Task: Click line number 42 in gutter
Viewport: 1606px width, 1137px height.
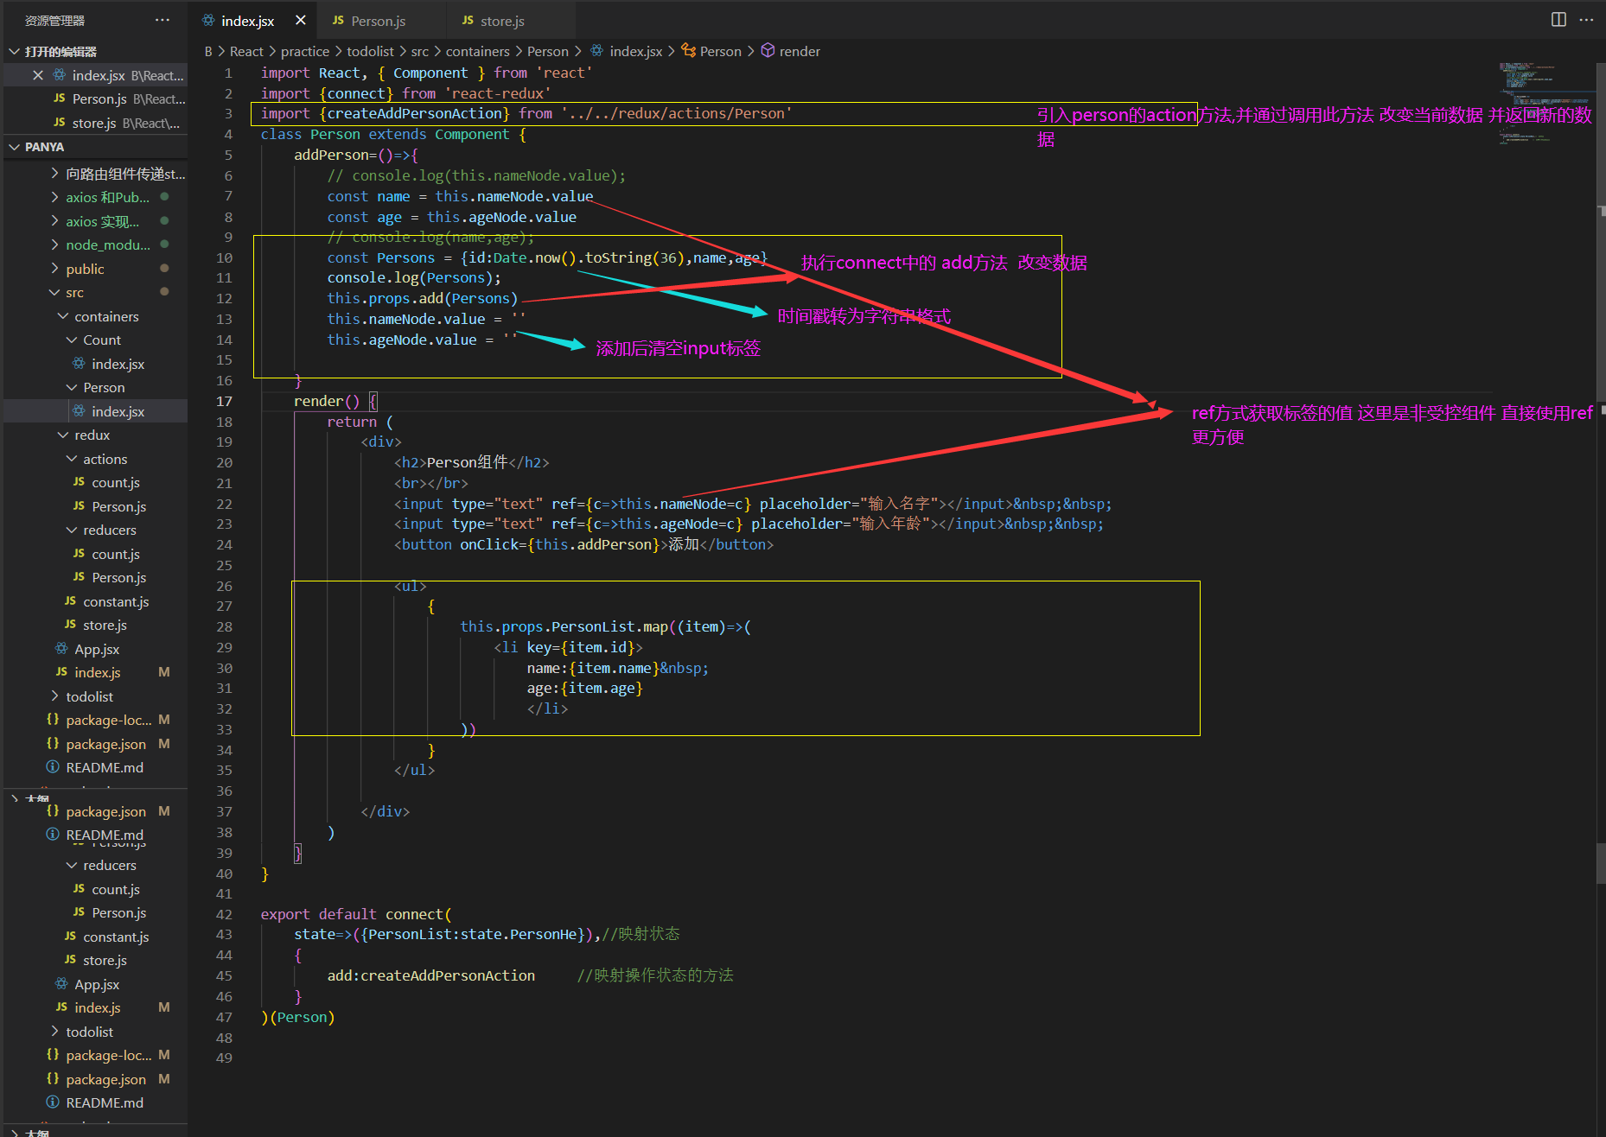Action: point(224,914)
